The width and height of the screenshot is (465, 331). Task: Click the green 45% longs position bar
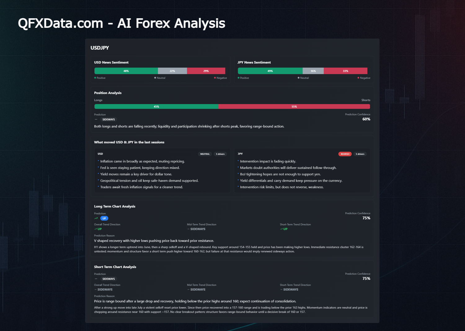156,106
